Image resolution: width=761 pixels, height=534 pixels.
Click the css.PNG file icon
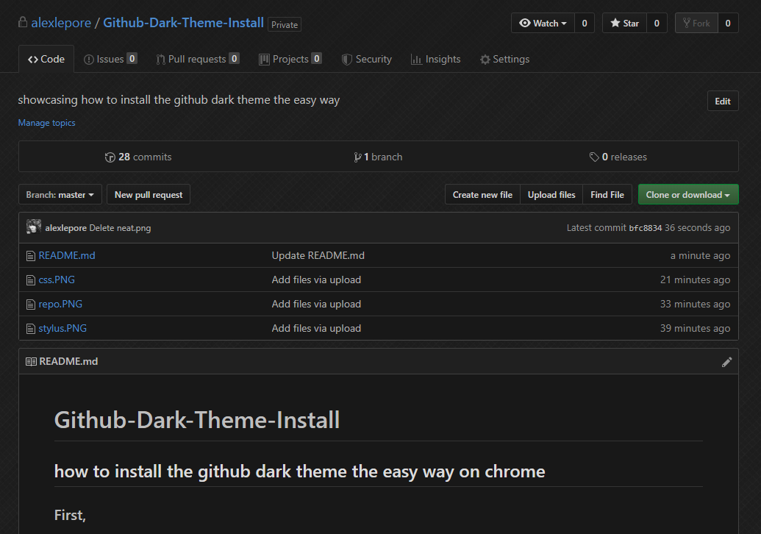31,280
